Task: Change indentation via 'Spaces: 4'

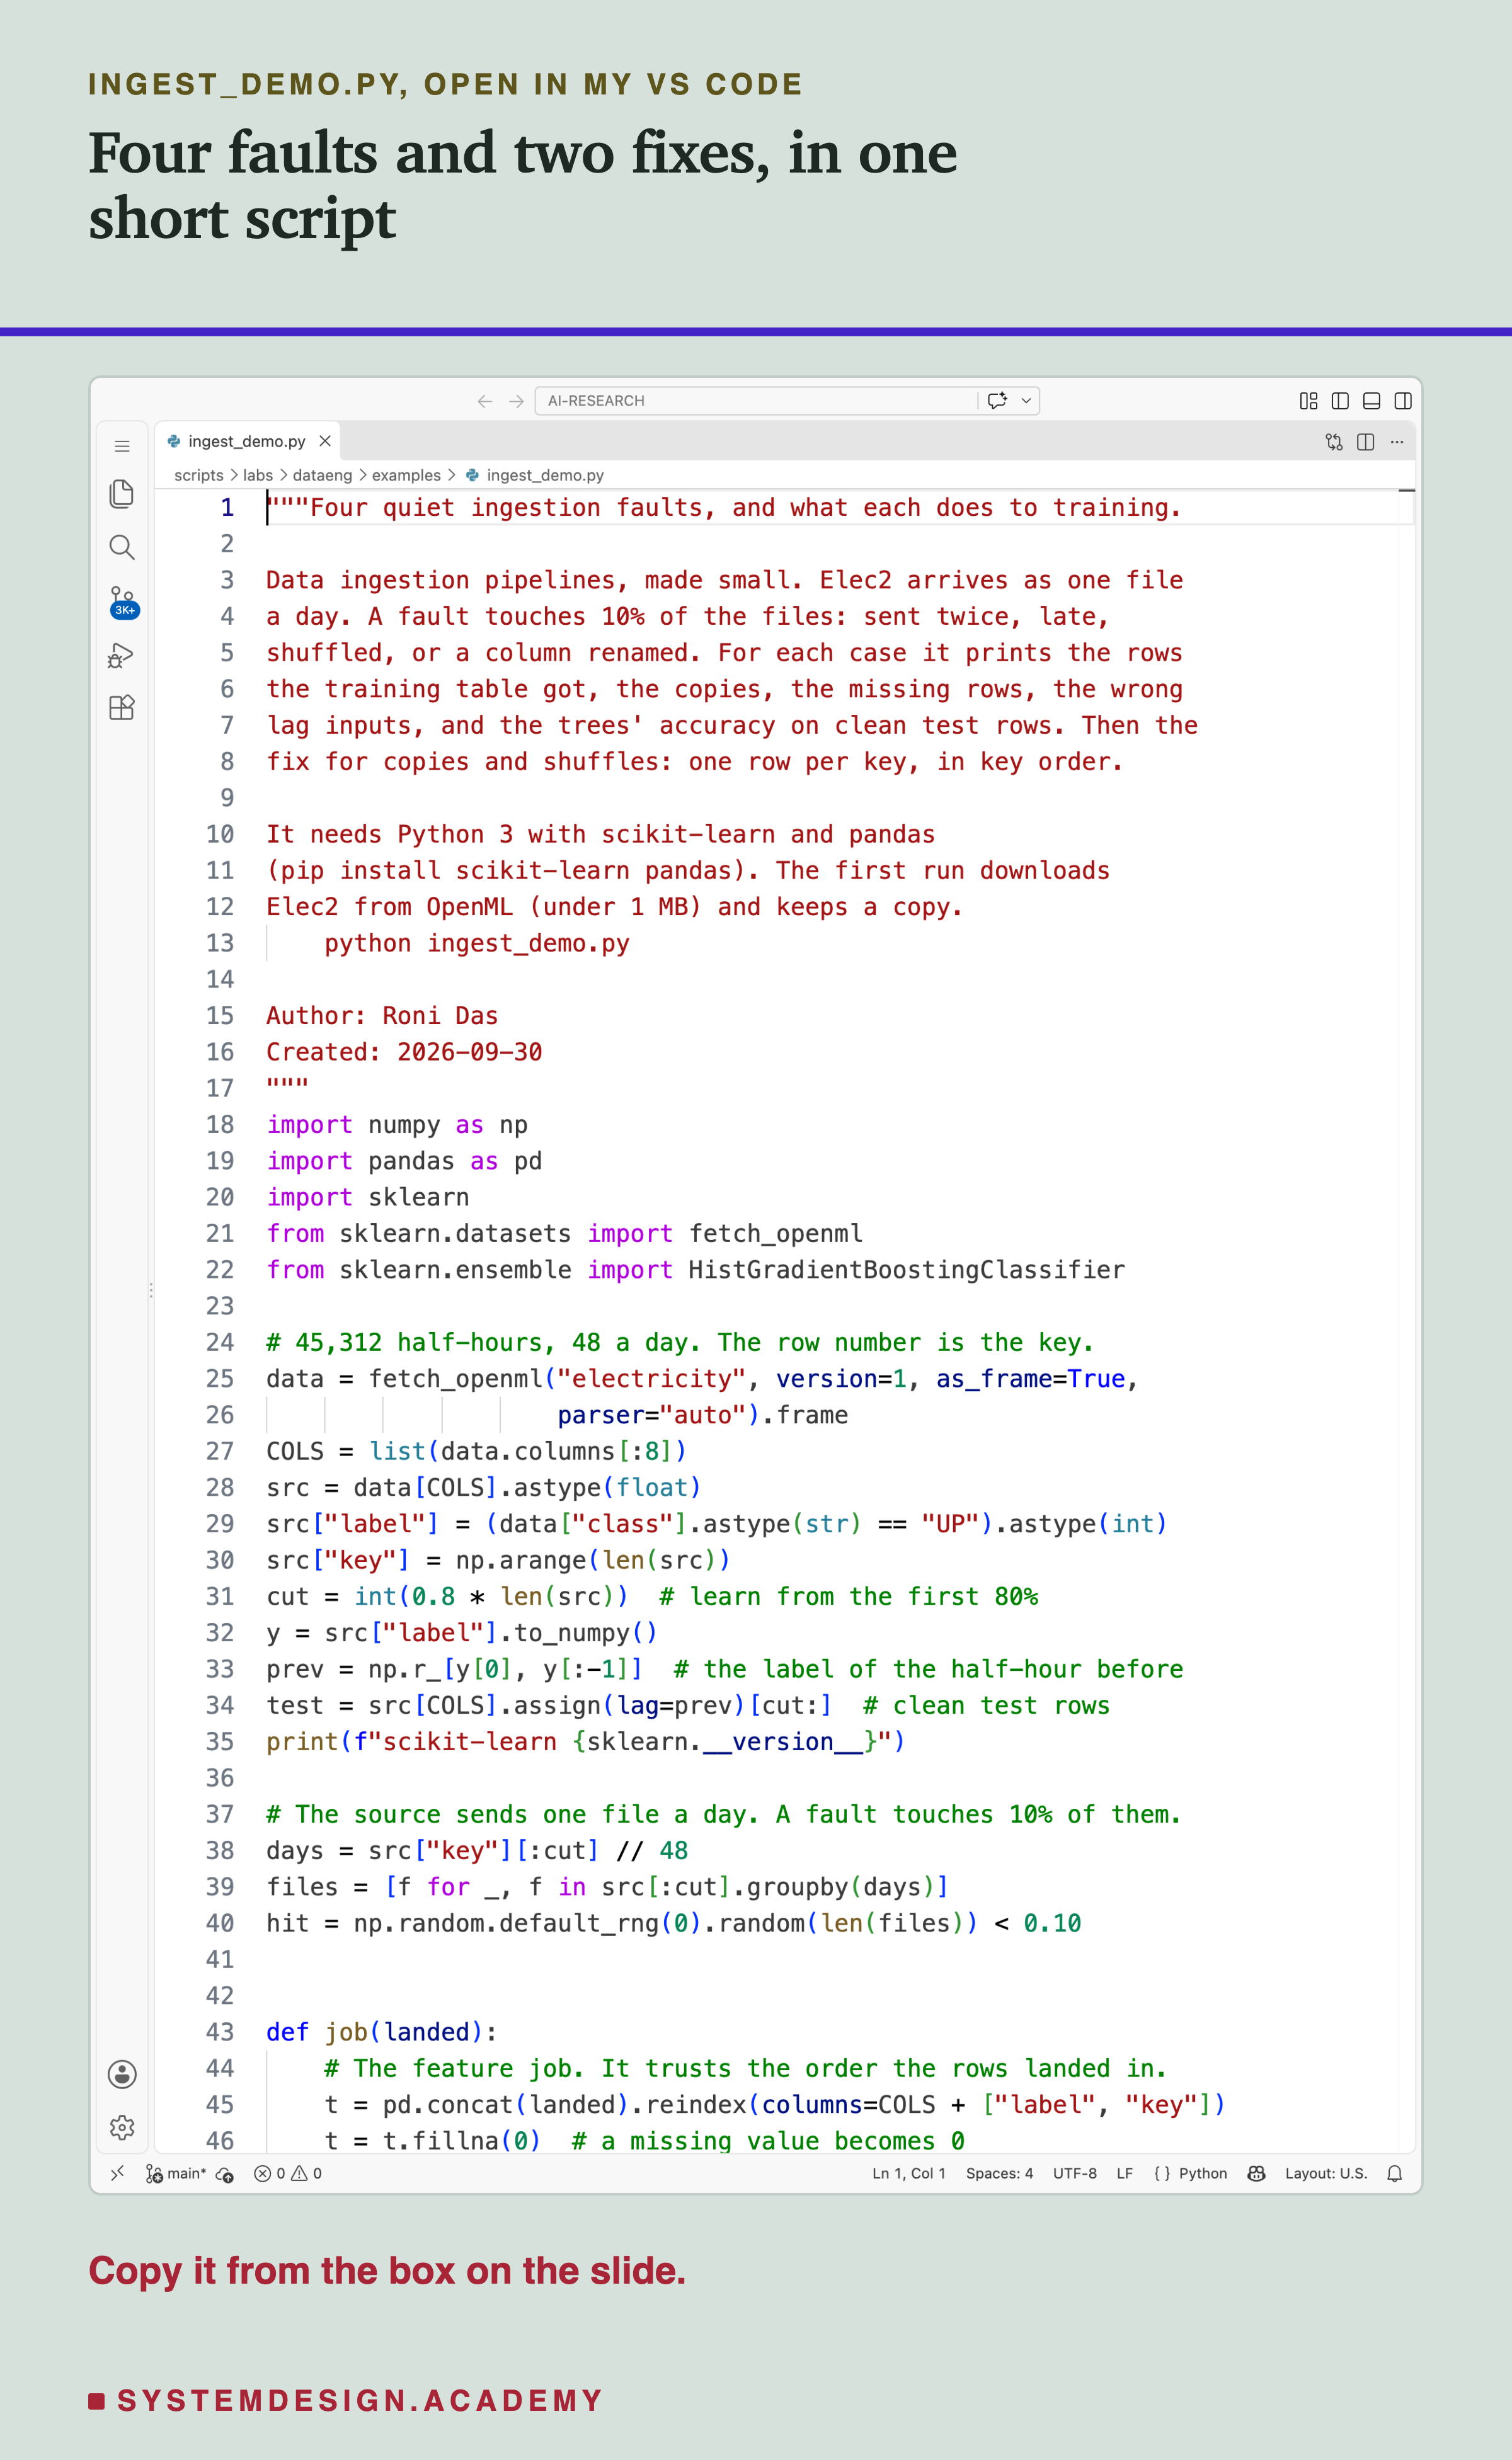Action: pyautogui.click(x=999, y=2173)
